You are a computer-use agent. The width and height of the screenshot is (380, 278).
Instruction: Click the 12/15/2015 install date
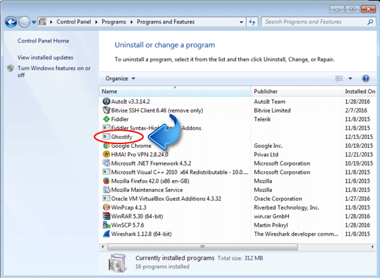pos(358,137)
